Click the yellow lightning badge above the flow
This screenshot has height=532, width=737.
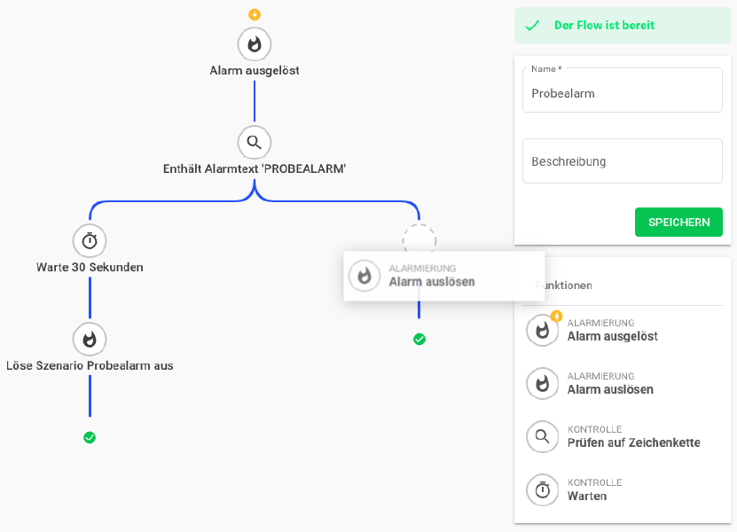point(255,14)
